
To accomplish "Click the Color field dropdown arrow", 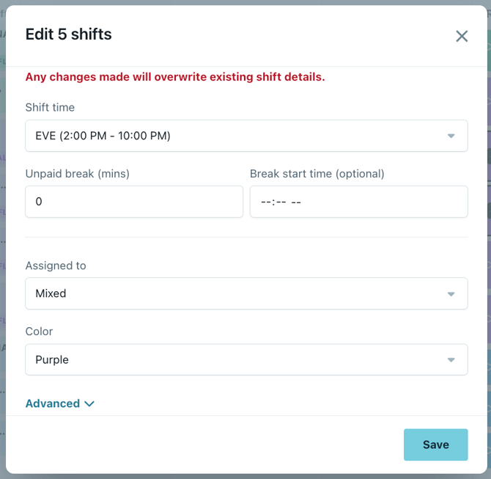I will [x=451, y=360].
